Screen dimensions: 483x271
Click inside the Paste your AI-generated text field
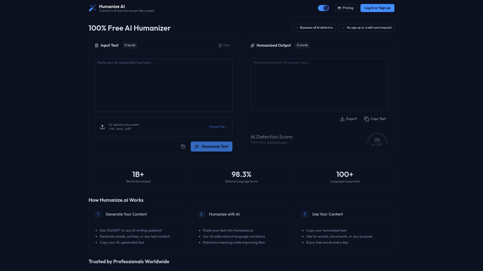[x=163, y=85]
